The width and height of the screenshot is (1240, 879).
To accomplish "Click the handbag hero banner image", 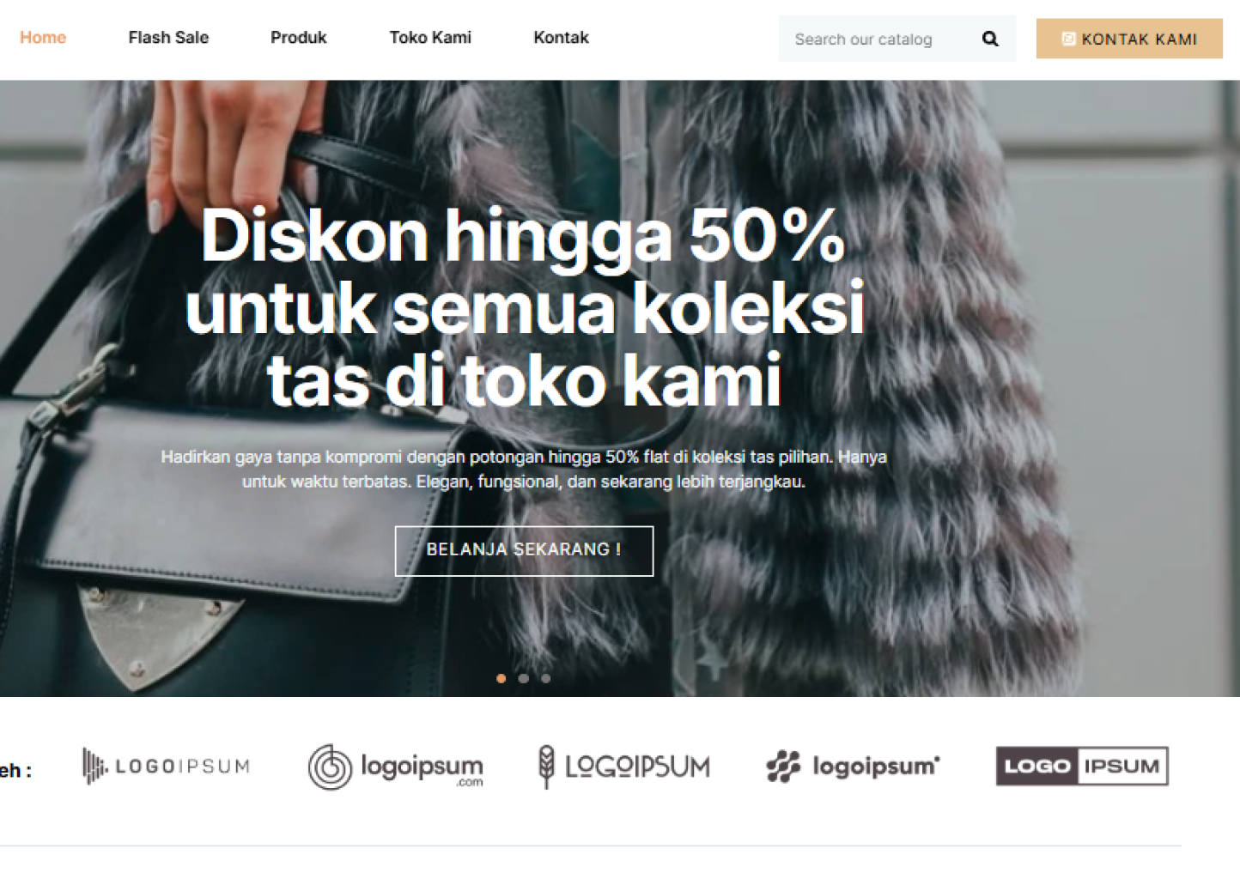I will [x=620, y=388].
